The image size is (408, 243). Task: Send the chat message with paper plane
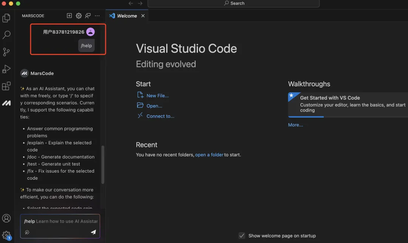[x=93, y=232]
